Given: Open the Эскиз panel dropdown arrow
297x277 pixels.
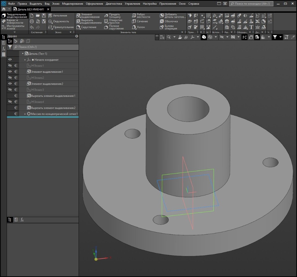Looking at the screenshot, I should point(70,32).
